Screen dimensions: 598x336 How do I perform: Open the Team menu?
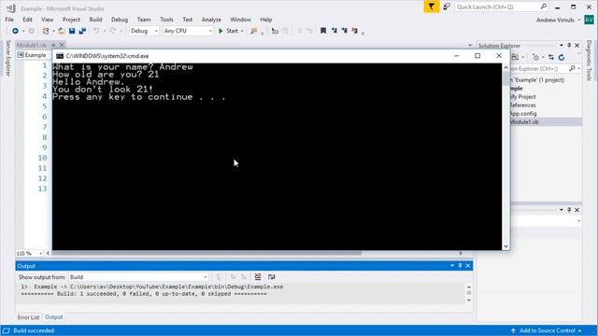pyautogui.click(x=144, y=20)
